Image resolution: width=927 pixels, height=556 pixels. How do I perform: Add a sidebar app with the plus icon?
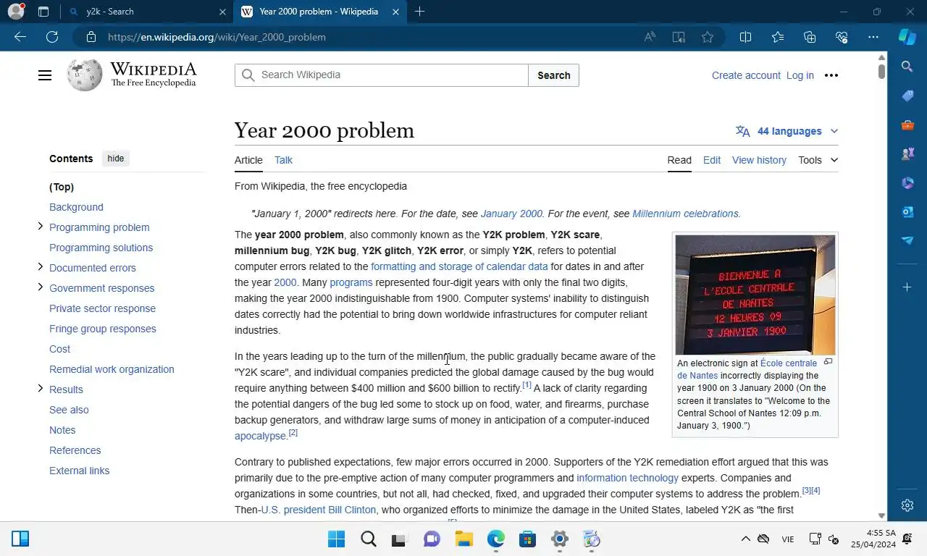tap(907, 287)
